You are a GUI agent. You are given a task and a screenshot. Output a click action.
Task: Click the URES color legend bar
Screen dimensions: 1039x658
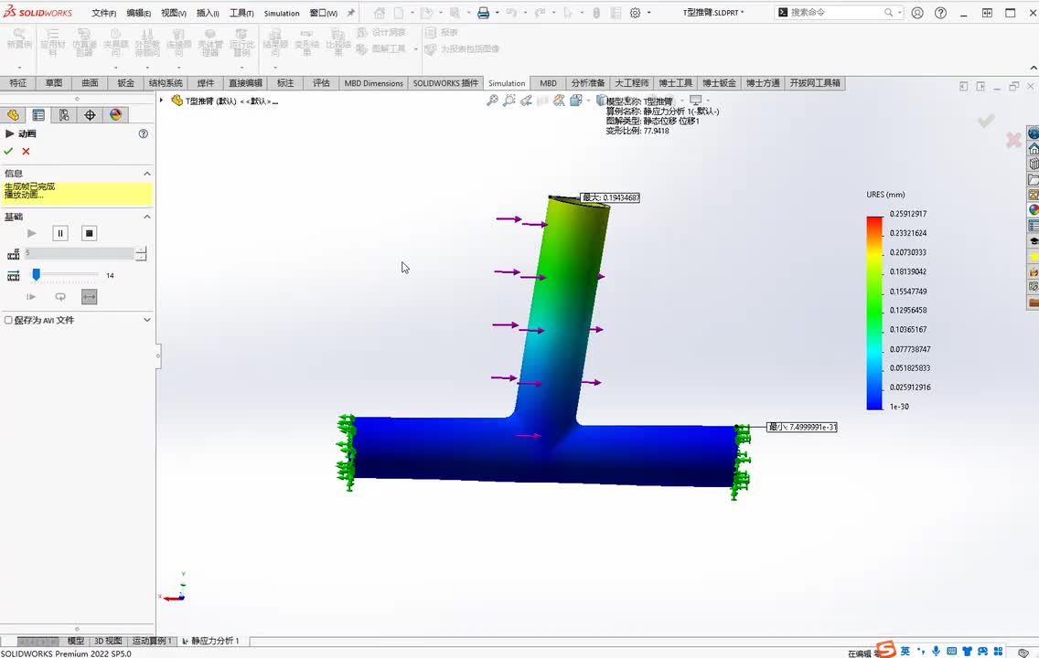pos(874,313)
